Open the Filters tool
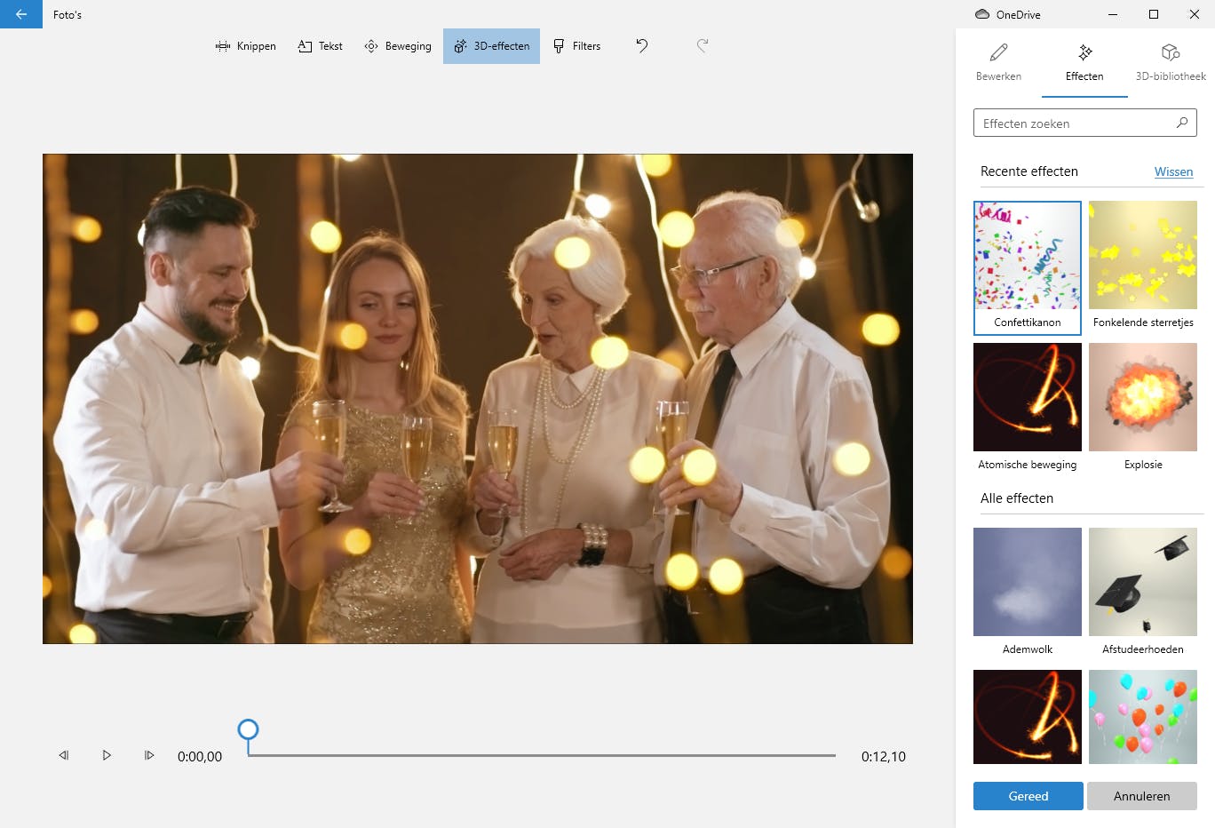 click(577, 46)
